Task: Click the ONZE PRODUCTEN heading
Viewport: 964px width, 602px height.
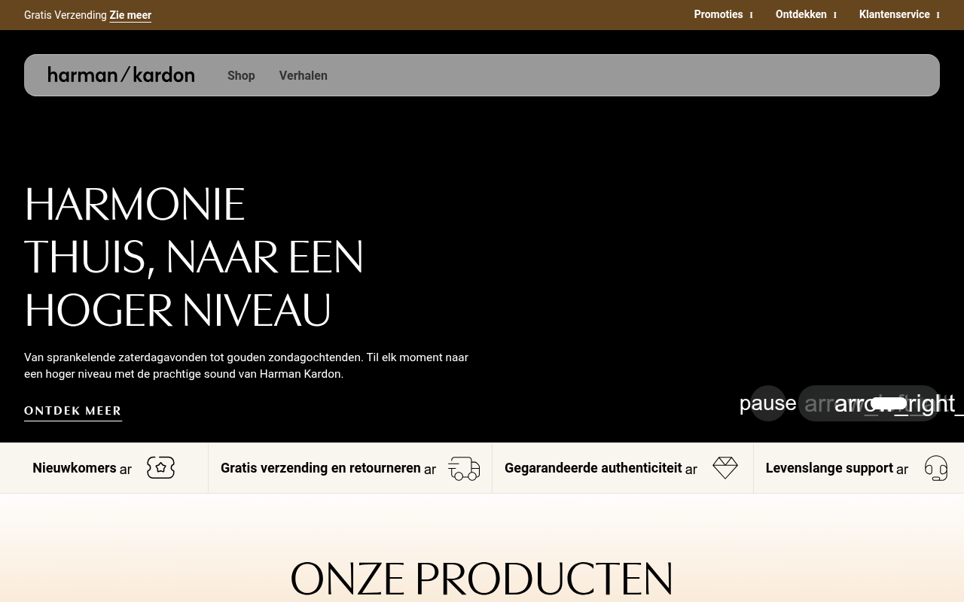Action: click(482, 579)
